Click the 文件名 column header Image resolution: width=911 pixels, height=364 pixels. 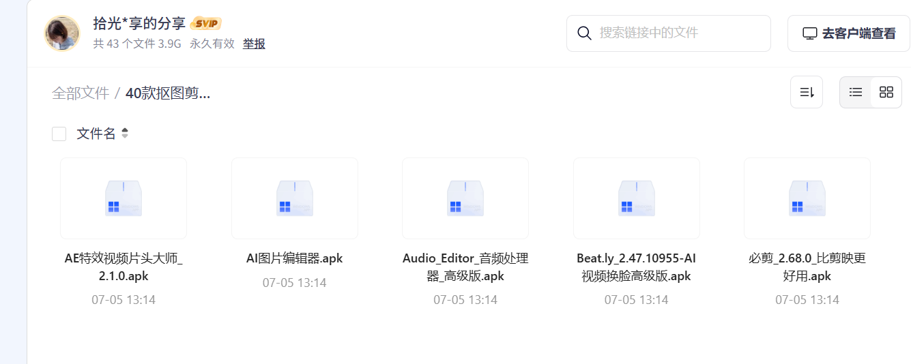pos(96,134)
